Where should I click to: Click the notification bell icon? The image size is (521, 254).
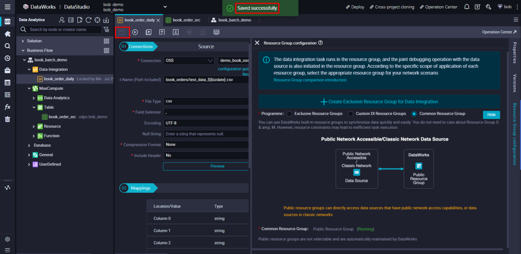[x=467, y=7]
